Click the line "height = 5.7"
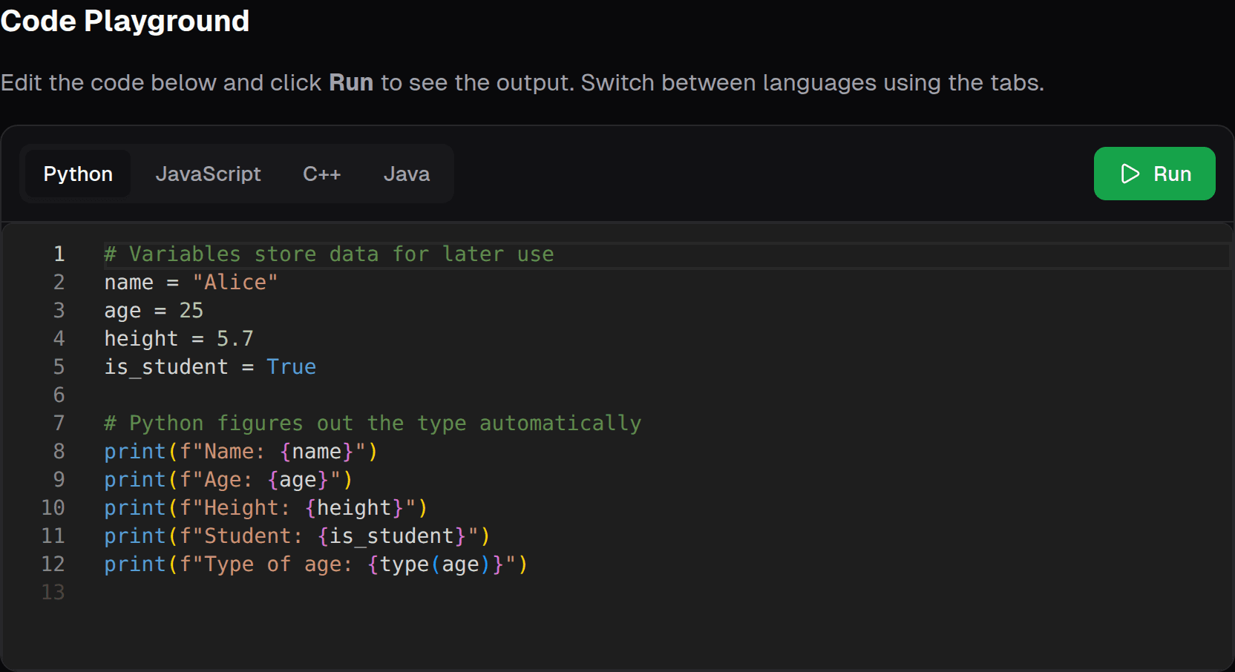The width and height of the screenshot is (1235, 672). (x=179, y=339)
